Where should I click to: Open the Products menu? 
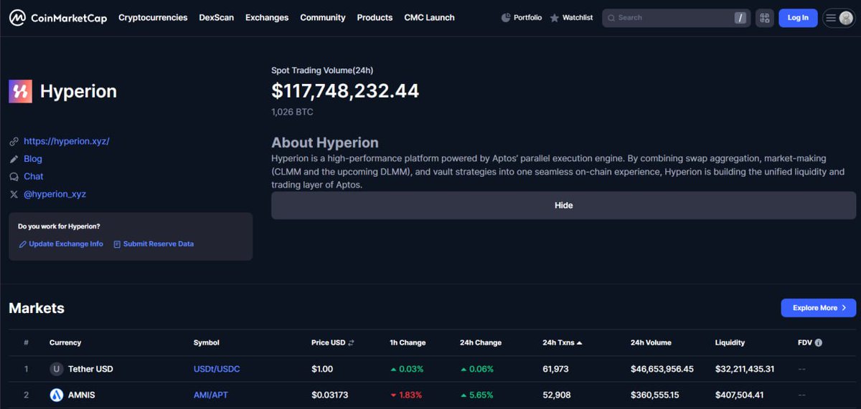click(375, 18)
